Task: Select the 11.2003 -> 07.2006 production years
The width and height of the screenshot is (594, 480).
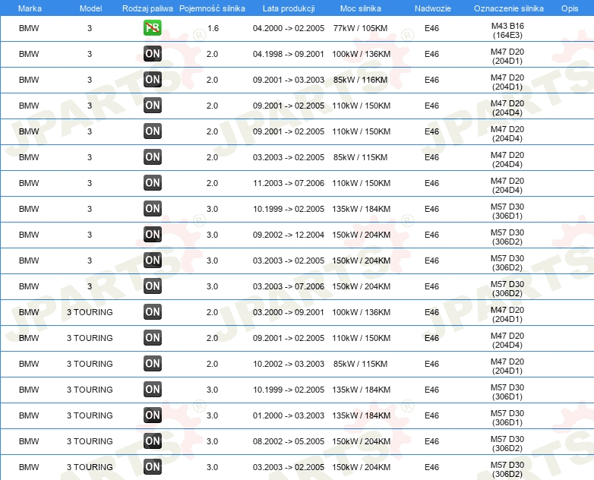Action: (x=289, y=183)
